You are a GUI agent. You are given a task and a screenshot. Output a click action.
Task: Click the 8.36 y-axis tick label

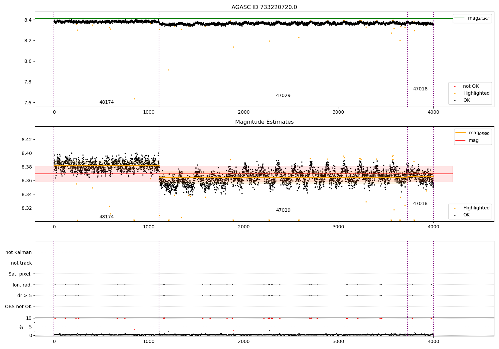[x=27, y=181]
